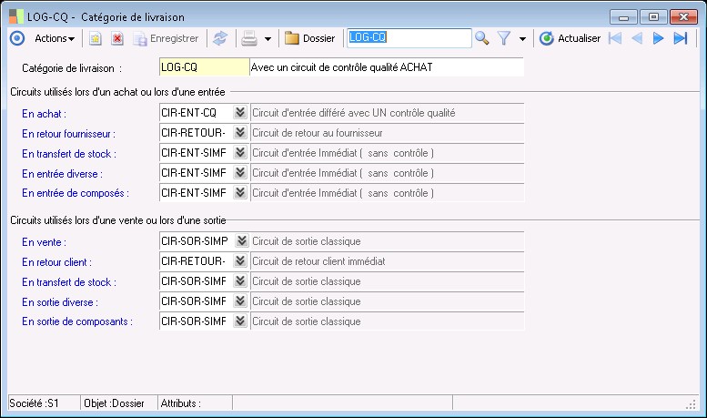Screen dimensions: 707x418
Task: Click the En achat link label
Action: pyautogui.click(x=44, y=114)
